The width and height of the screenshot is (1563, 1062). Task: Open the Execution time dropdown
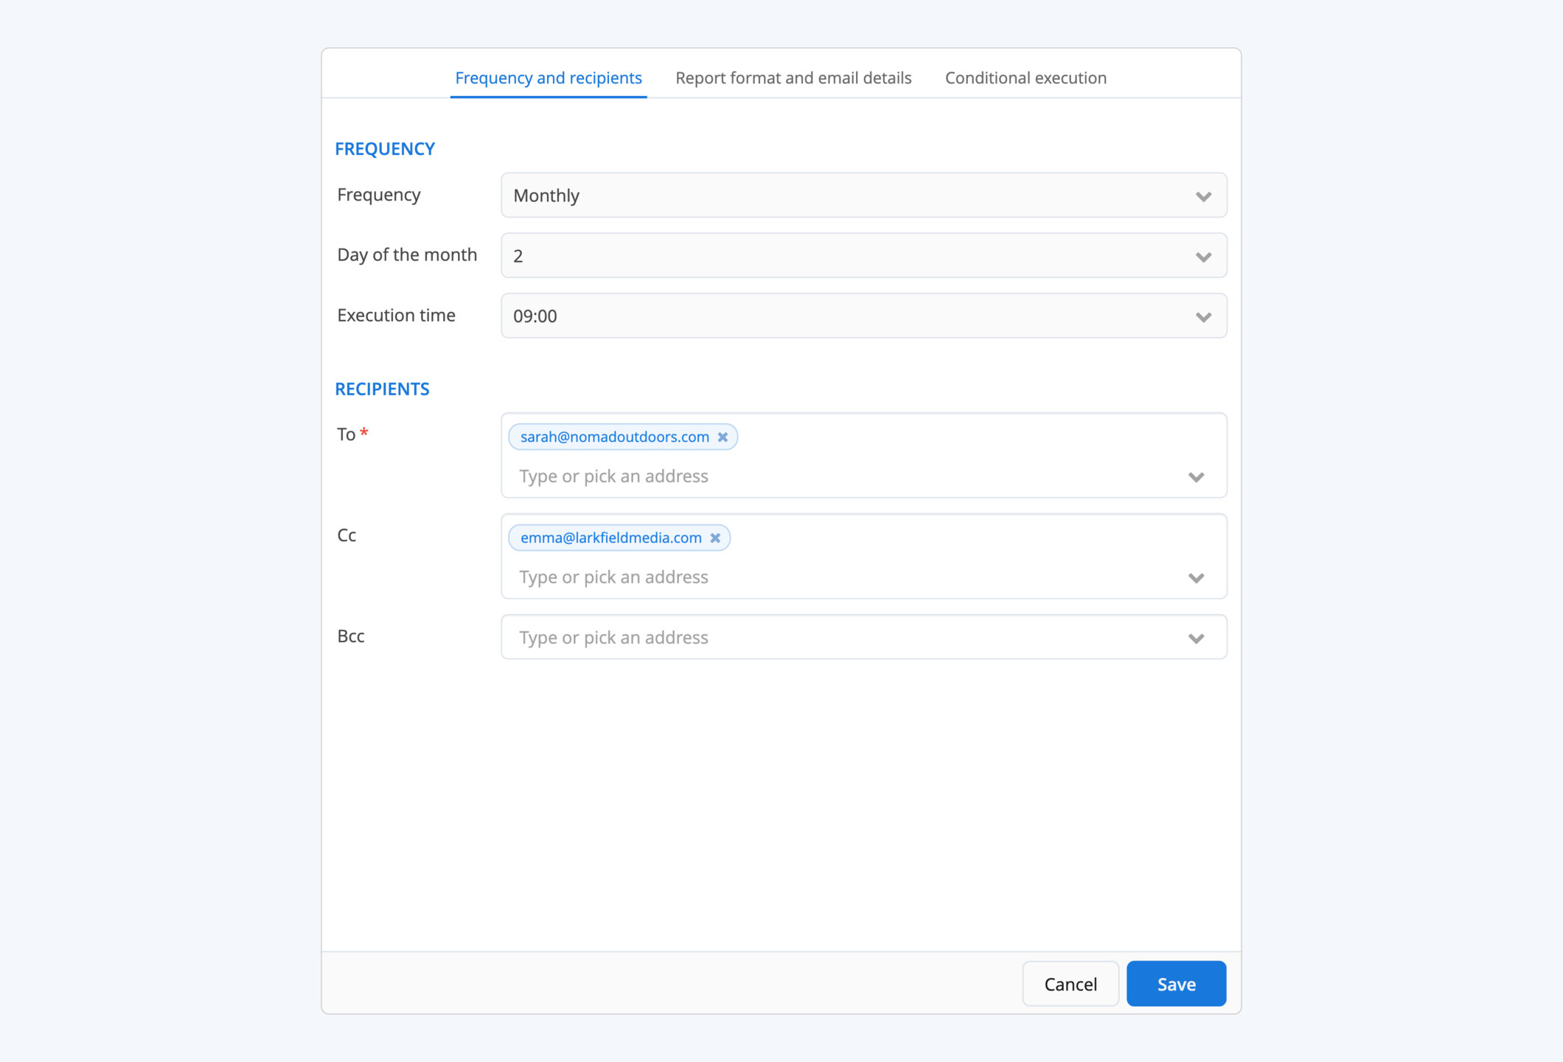[863, 316]
